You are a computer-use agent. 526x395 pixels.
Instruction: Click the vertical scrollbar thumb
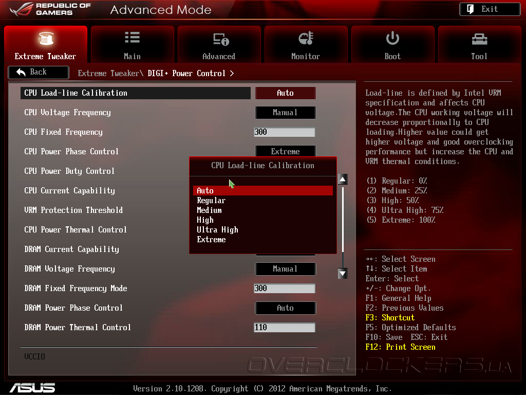tap(343, 219)
